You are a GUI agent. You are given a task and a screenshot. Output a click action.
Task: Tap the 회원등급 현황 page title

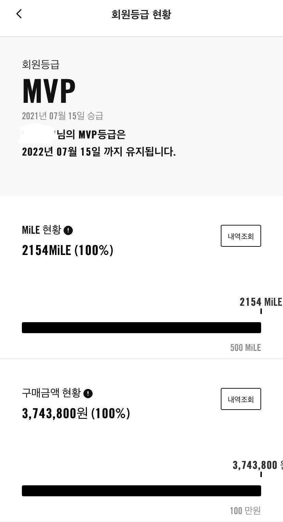[x=141, y=14]
